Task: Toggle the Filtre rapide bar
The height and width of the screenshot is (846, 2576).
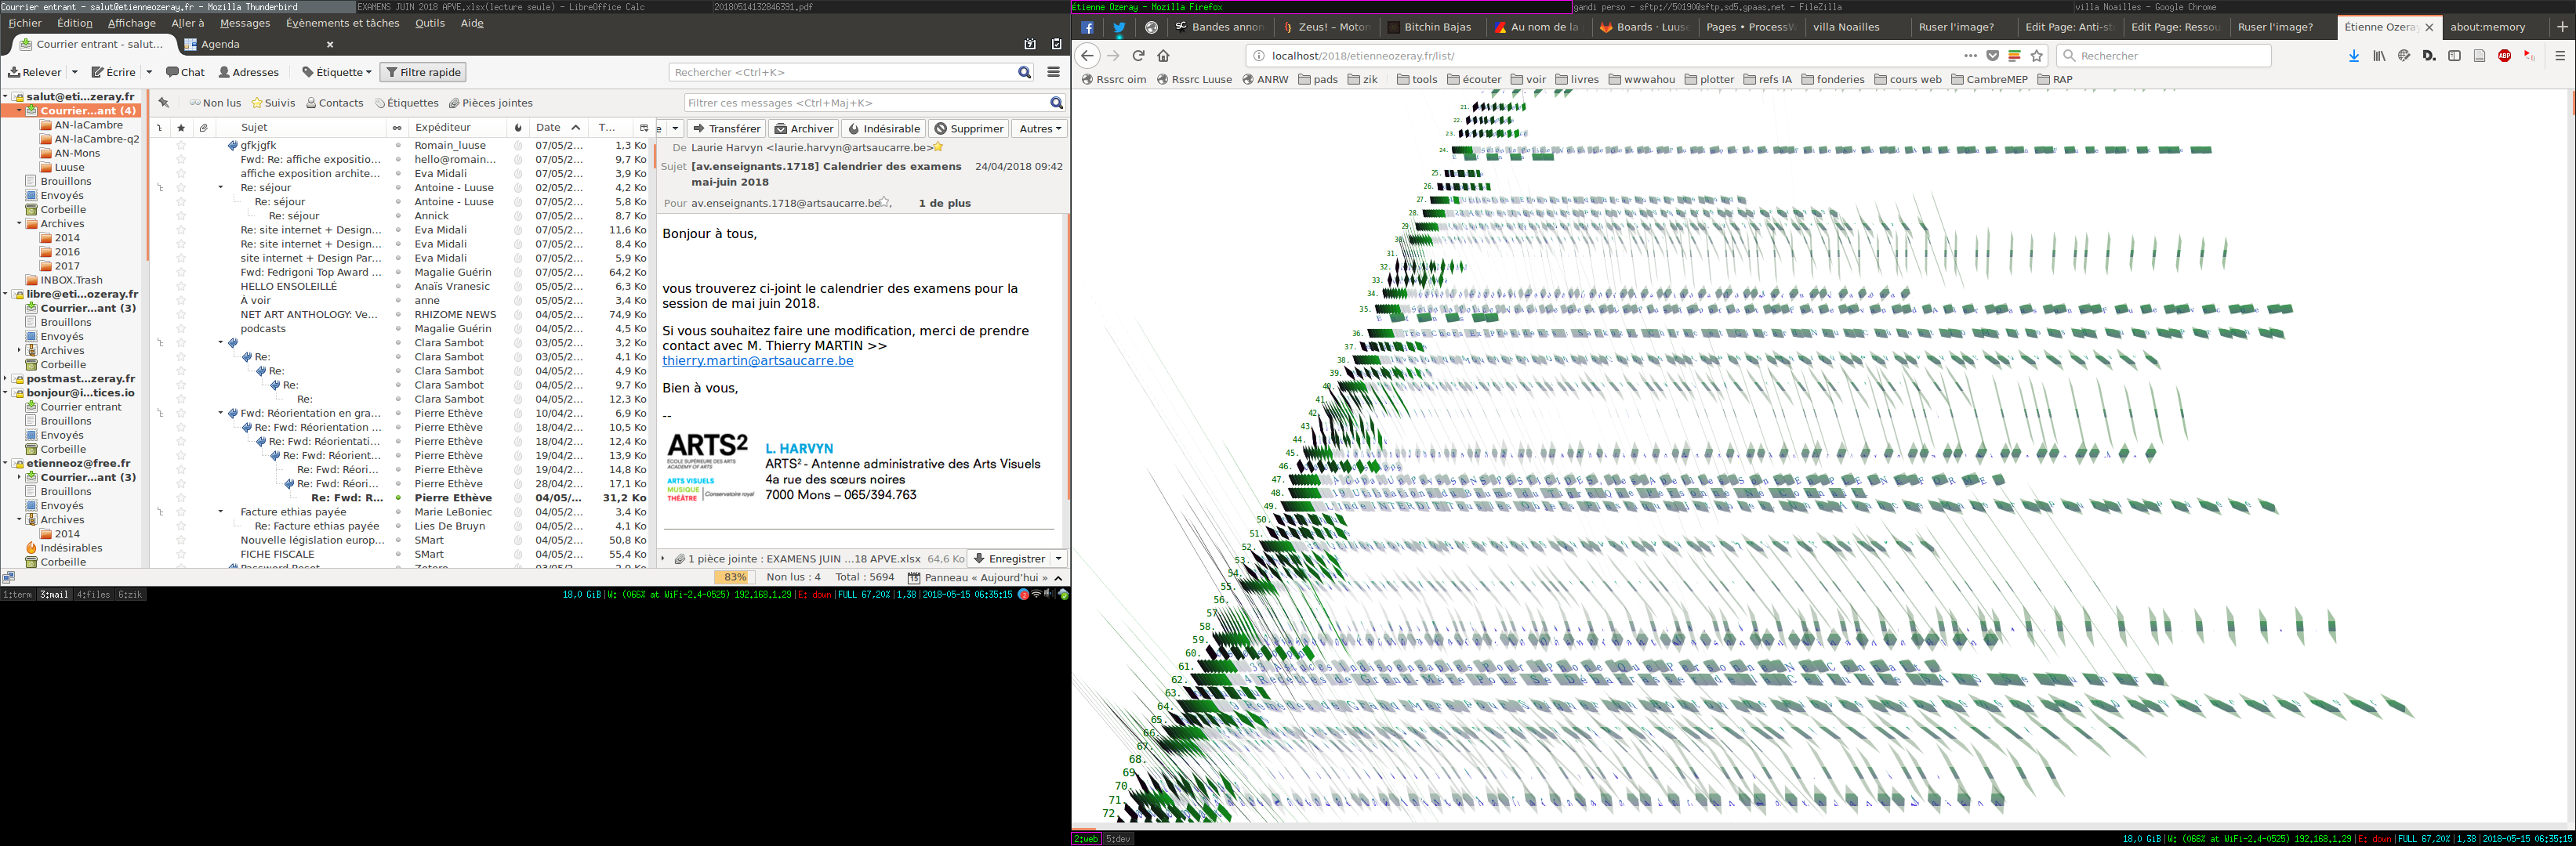Action: (x=423, y=72)
